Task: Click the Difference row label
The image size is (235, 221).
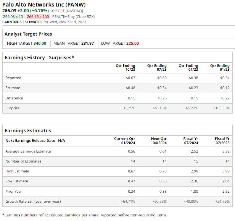Action: click(14, 98)
